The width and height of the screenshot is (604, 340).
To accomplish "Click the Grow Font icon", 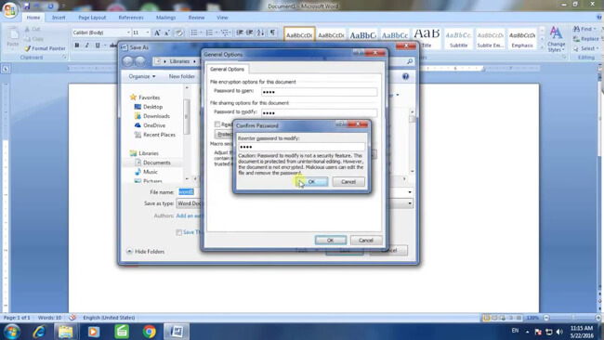I will (157, 33).
